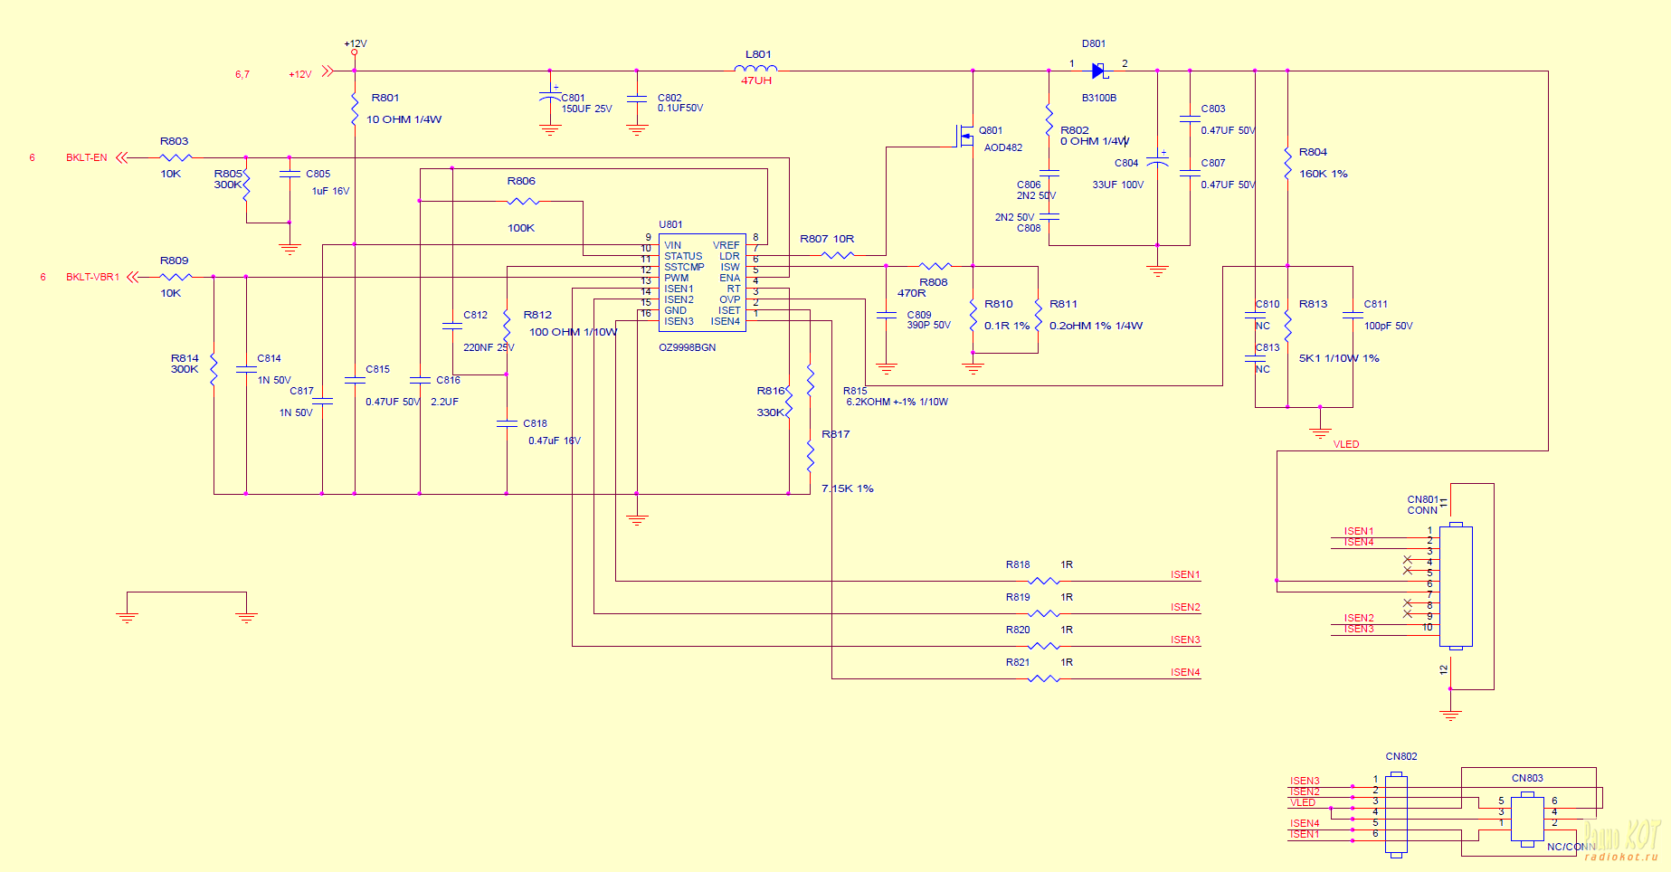Click the C810 capacitor label
Viewport: 1671px width, 872px height.
pos(1267,304)
